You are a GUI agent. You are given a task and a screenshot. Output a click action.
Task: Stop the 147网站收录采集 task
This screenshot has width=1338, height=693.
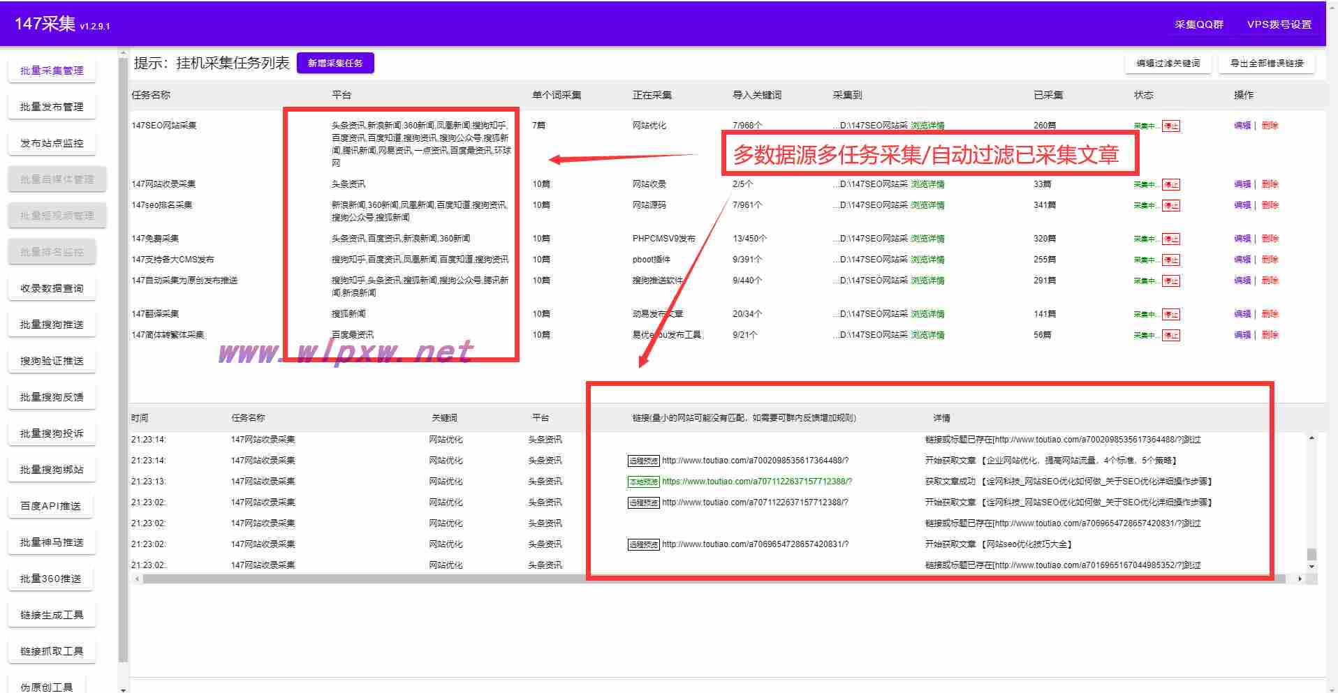(x=1171, y=185)
